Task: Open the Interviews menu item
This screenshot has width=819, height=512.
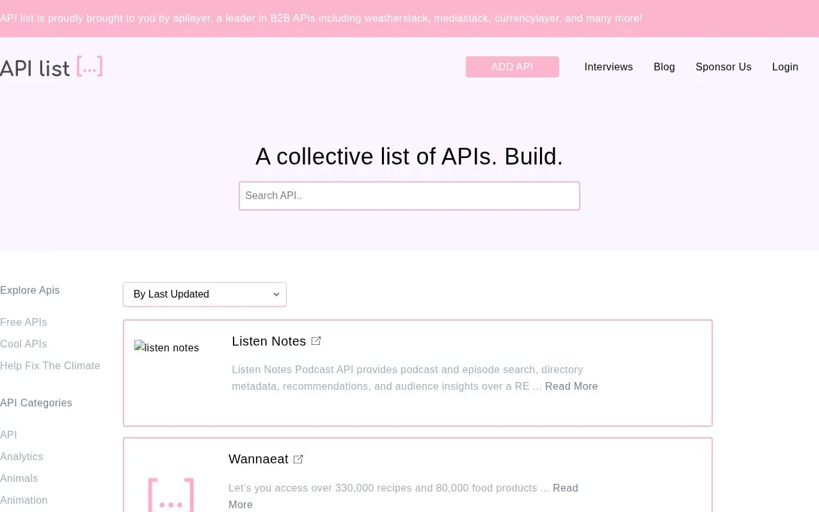Action: pyautogui.click(x=608, y=67)
